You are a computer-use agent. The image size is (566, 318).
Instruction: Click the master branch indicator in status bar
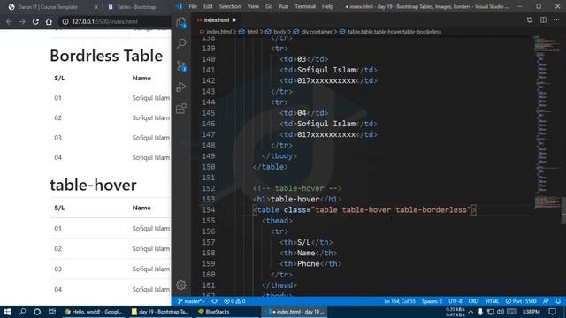(191, 301)
